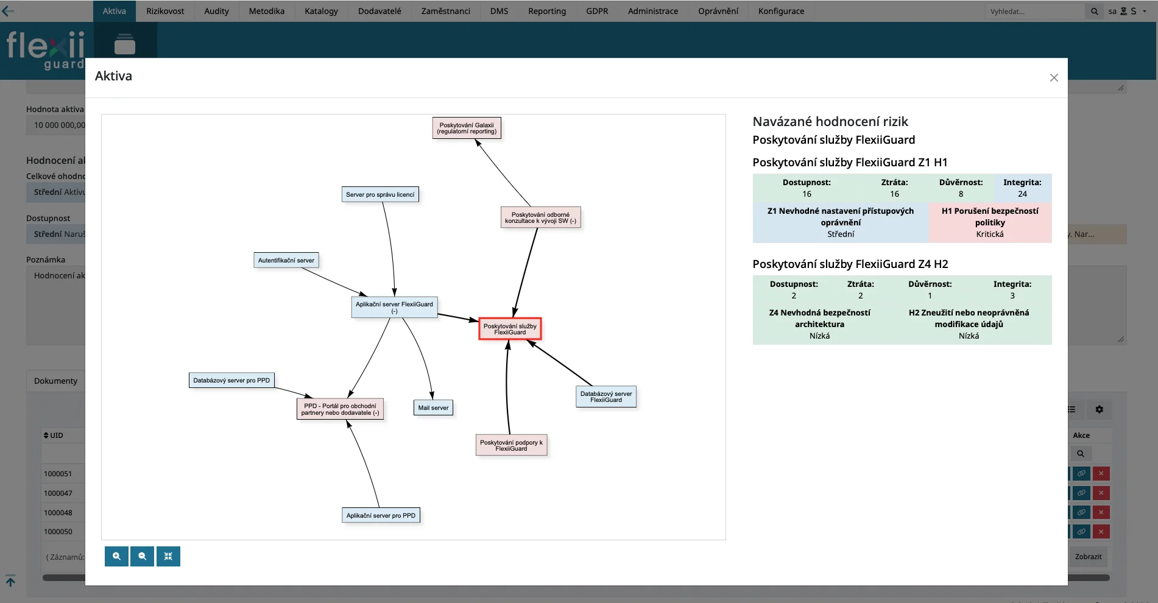Click the link icon for row 1000048
This screenshot has width=1158, height=603.
click(1081, 512)
